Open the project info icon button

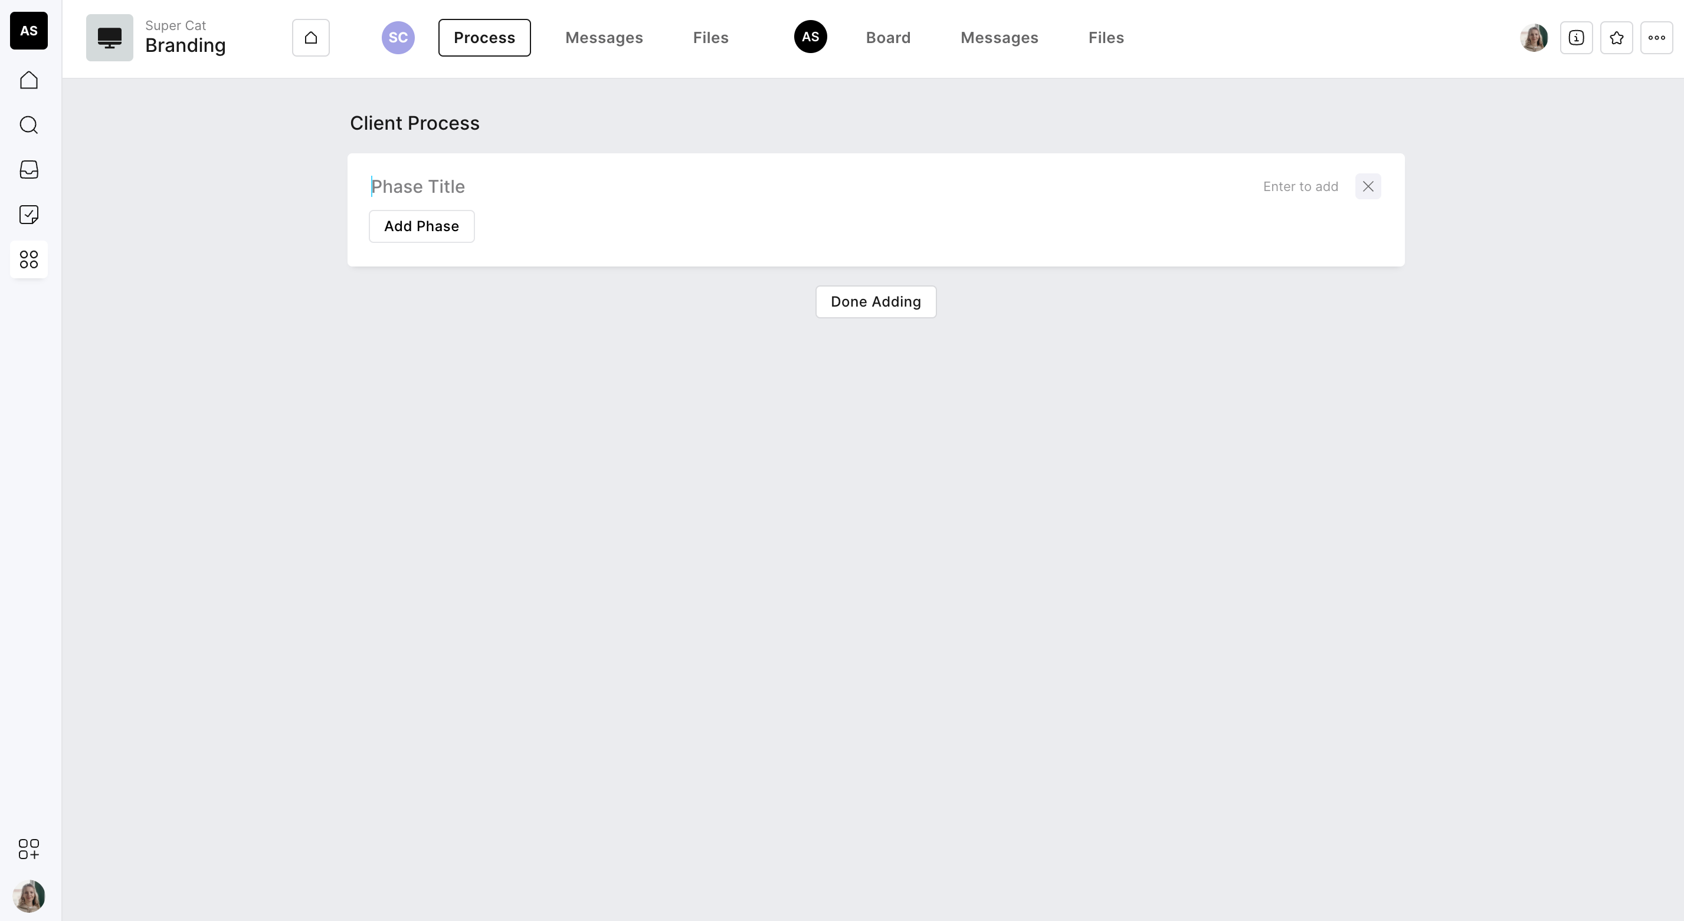tap(1576, 38)
